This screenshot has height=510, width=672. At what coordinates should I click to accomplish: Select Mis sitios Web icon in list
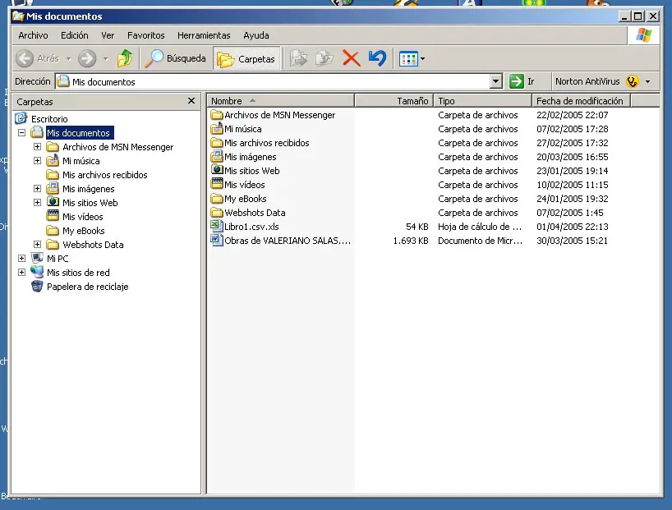(x=217, y=170)
